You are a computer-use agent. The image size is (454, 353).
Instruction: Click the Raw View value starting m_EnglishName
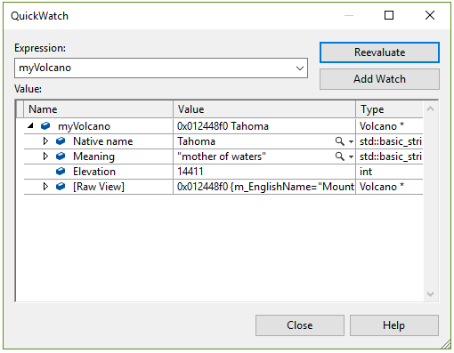pos(265,187)
